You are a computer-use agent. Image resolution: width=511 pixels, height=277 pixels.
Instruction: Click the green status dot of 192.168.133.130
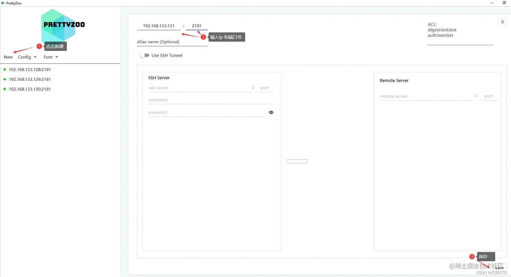tap(5, 89)
